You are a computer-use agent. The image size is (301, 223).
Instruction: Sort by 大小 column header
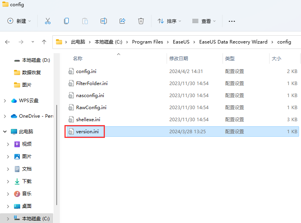point(277,58)
